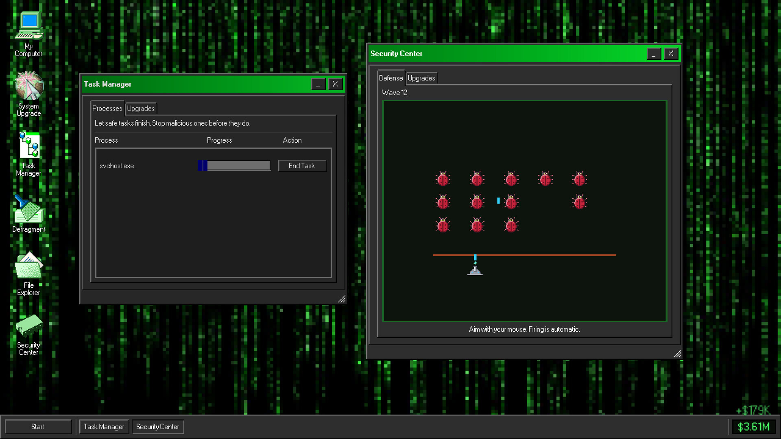Click the Wave 12 label
The width and height of the screenshot is (781, 439).
tap(395, 93)
